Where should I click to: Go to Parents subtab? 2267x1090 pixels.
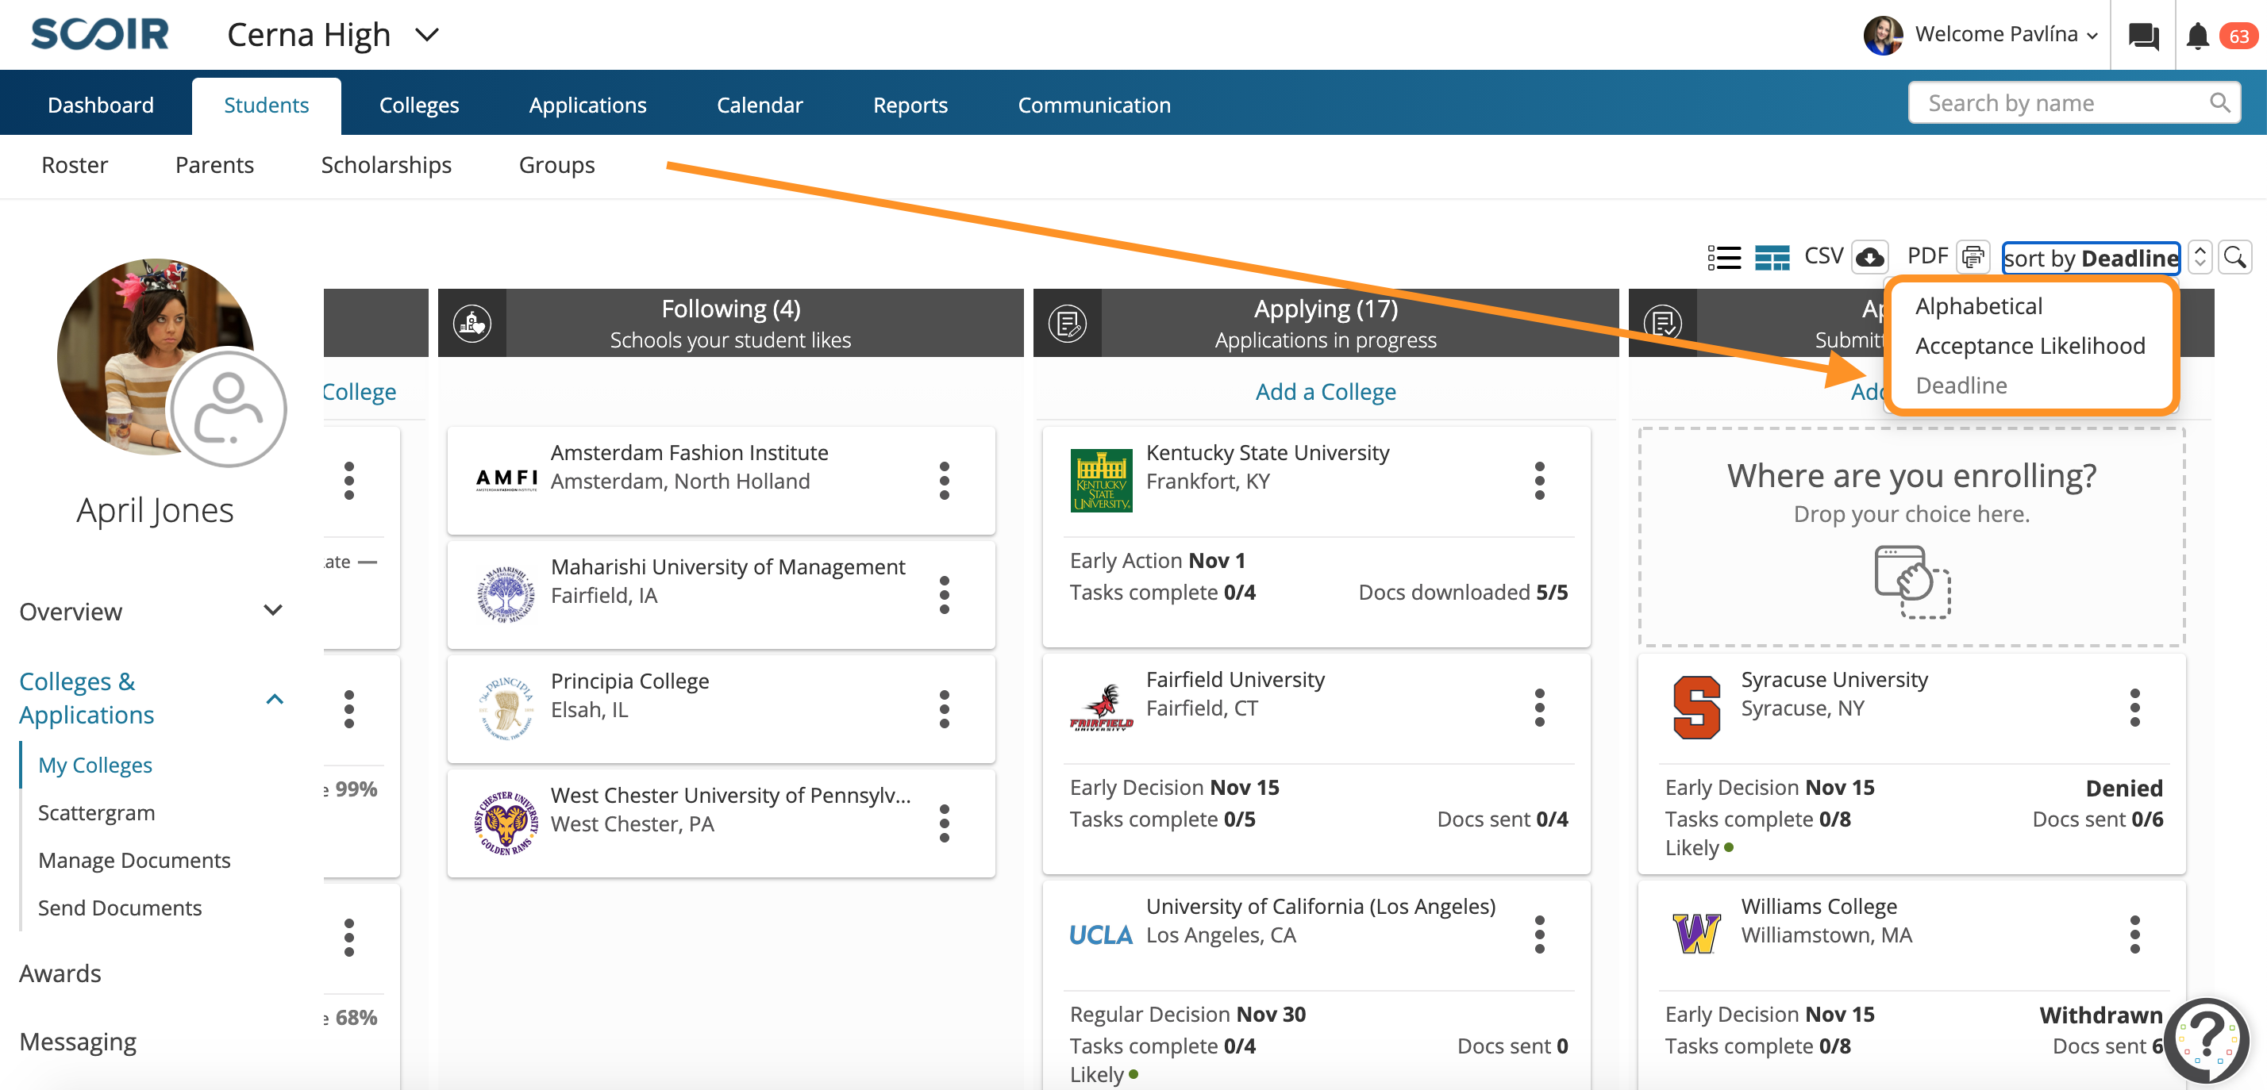[214, 164]
